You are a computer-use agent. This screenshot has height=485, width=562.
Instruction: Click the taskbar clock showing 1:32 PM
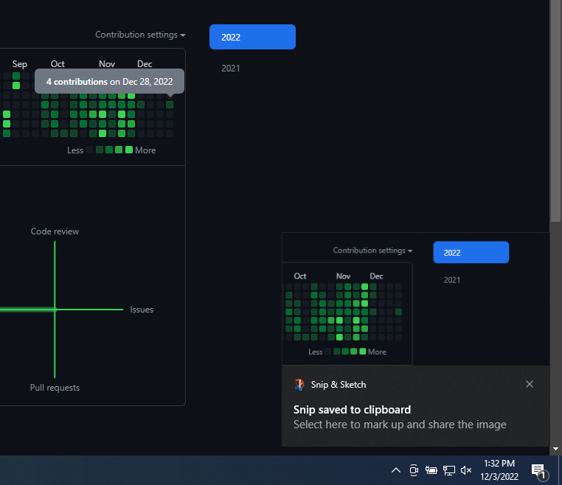coord(500,470)
